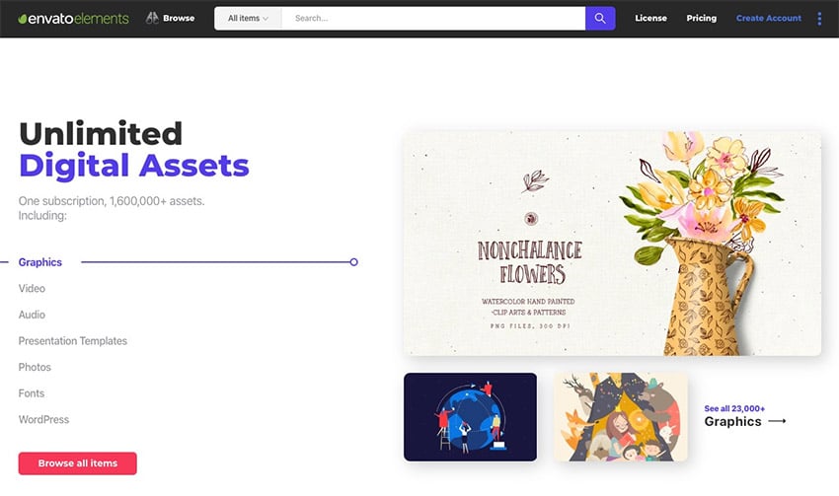Select the Audio category
This screenshot has width=839, height=496.
pos(33,315)
